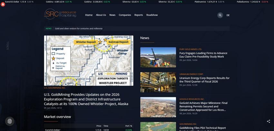Viewport: 274px width, 131px height.
Task: Open the Reports menu item
Action: tap(139, 15)
